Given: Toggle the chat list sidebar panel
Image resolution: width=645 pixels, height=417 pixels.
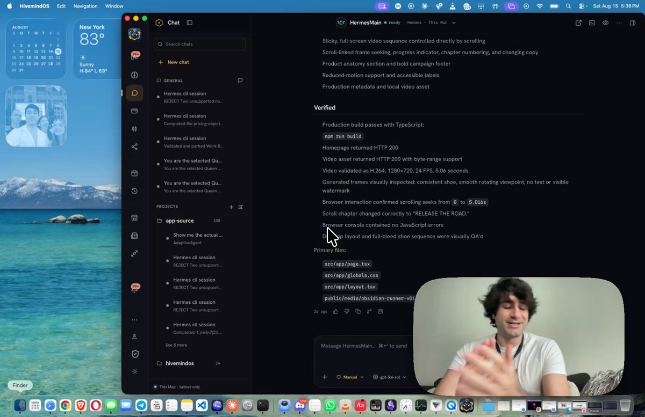Looking at the screenshot, I should [x=190, y=23].
